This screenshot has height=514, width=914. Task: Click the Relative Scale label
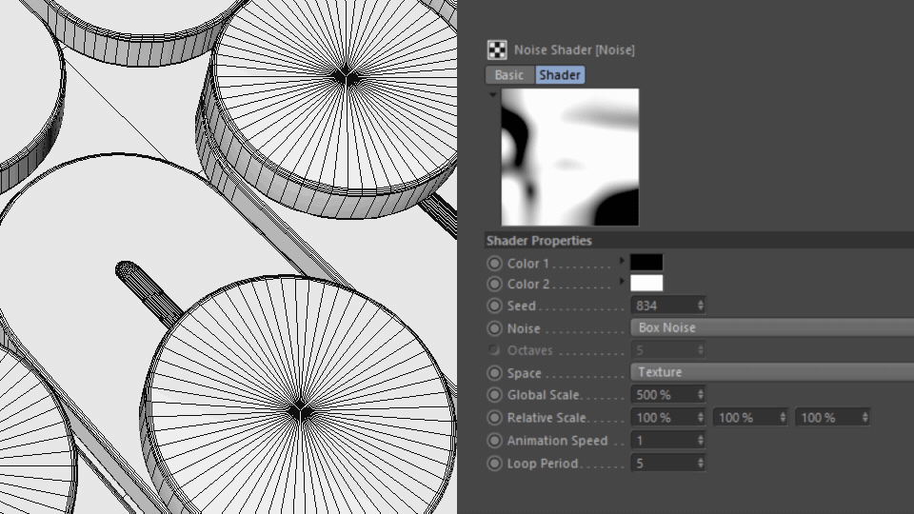[546, 418]
